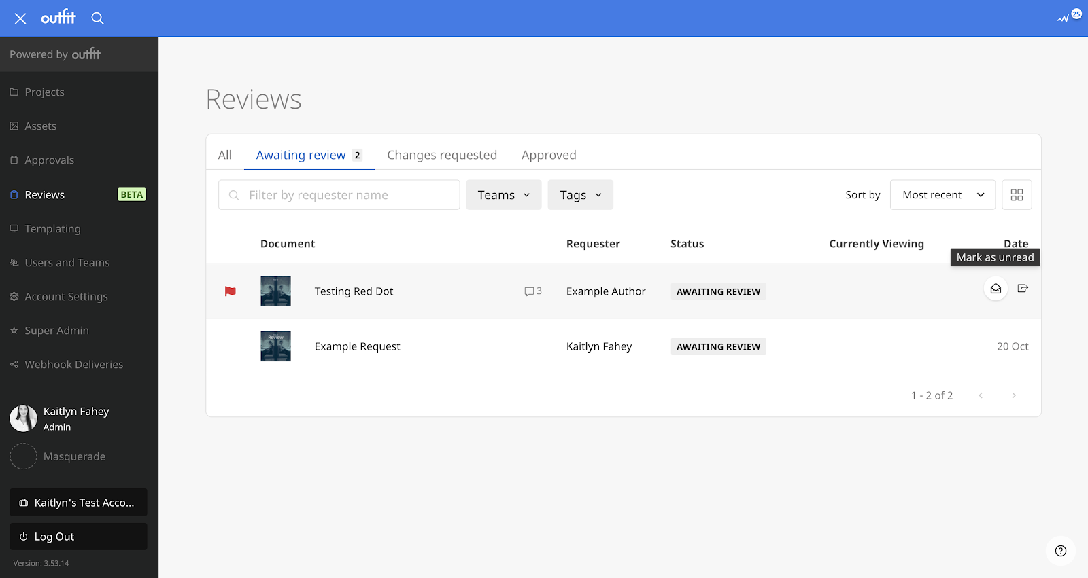Switch to grid view layout
The width and height of the screenshot is (1088, 578).
[1017, 195]
